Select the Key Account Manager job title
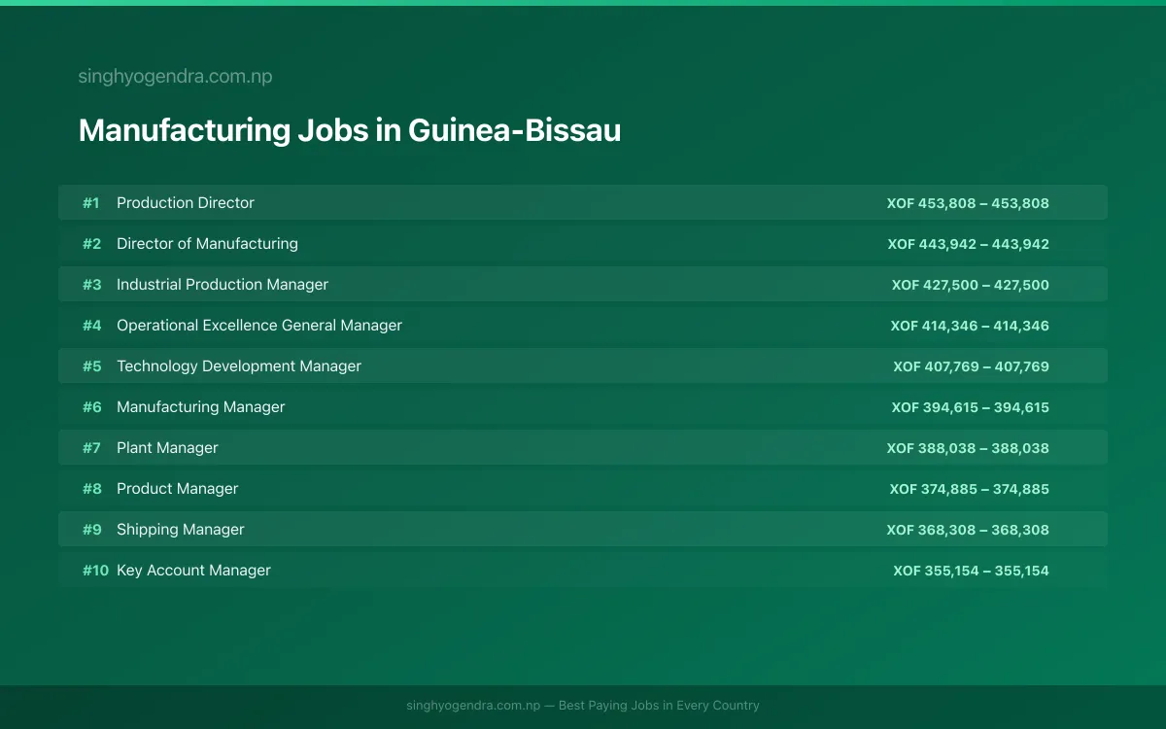The height and width of the screenshot is (729, 1166). pos(193,570)
